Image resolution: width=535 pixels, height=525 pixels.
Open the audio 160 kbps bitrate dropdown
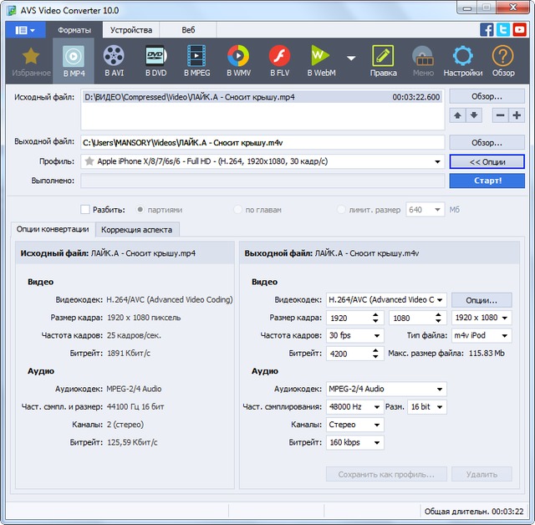(x=354, y=442)
